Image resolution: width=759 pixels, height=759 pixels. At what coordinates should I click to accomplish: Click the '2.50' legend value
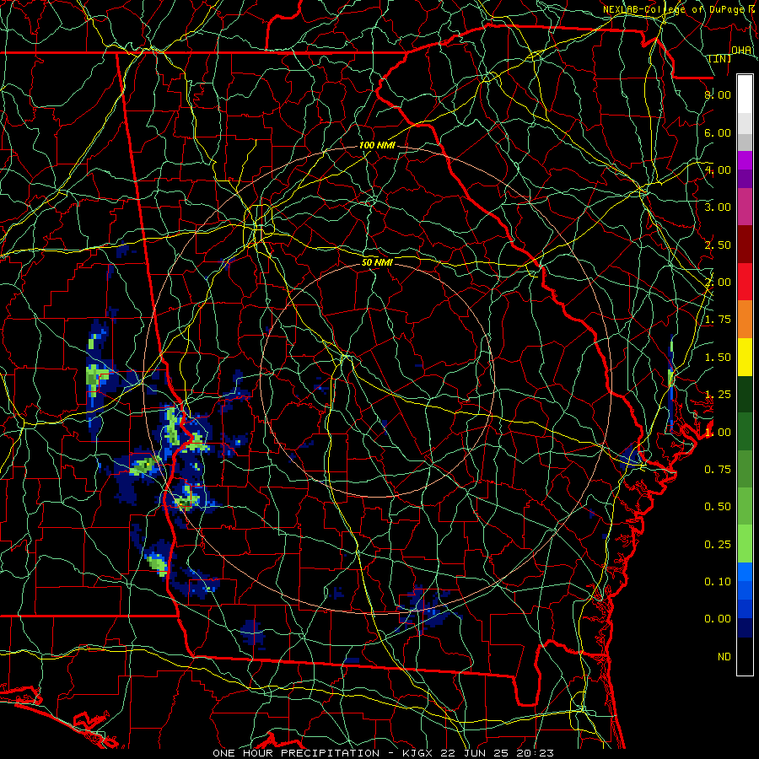coord(718,245)
